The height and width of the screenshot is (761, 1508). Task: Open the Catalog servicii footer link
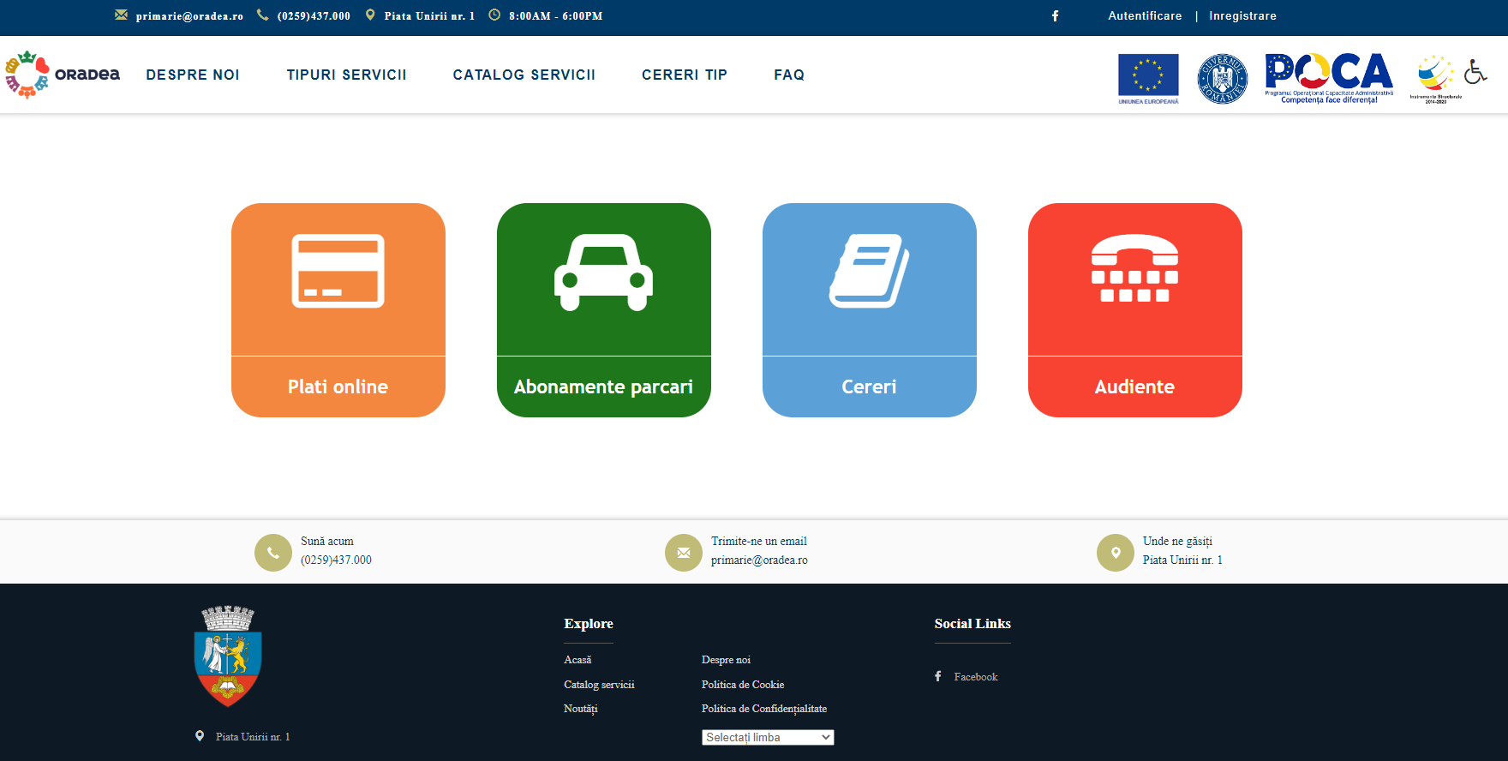[599, 685]
